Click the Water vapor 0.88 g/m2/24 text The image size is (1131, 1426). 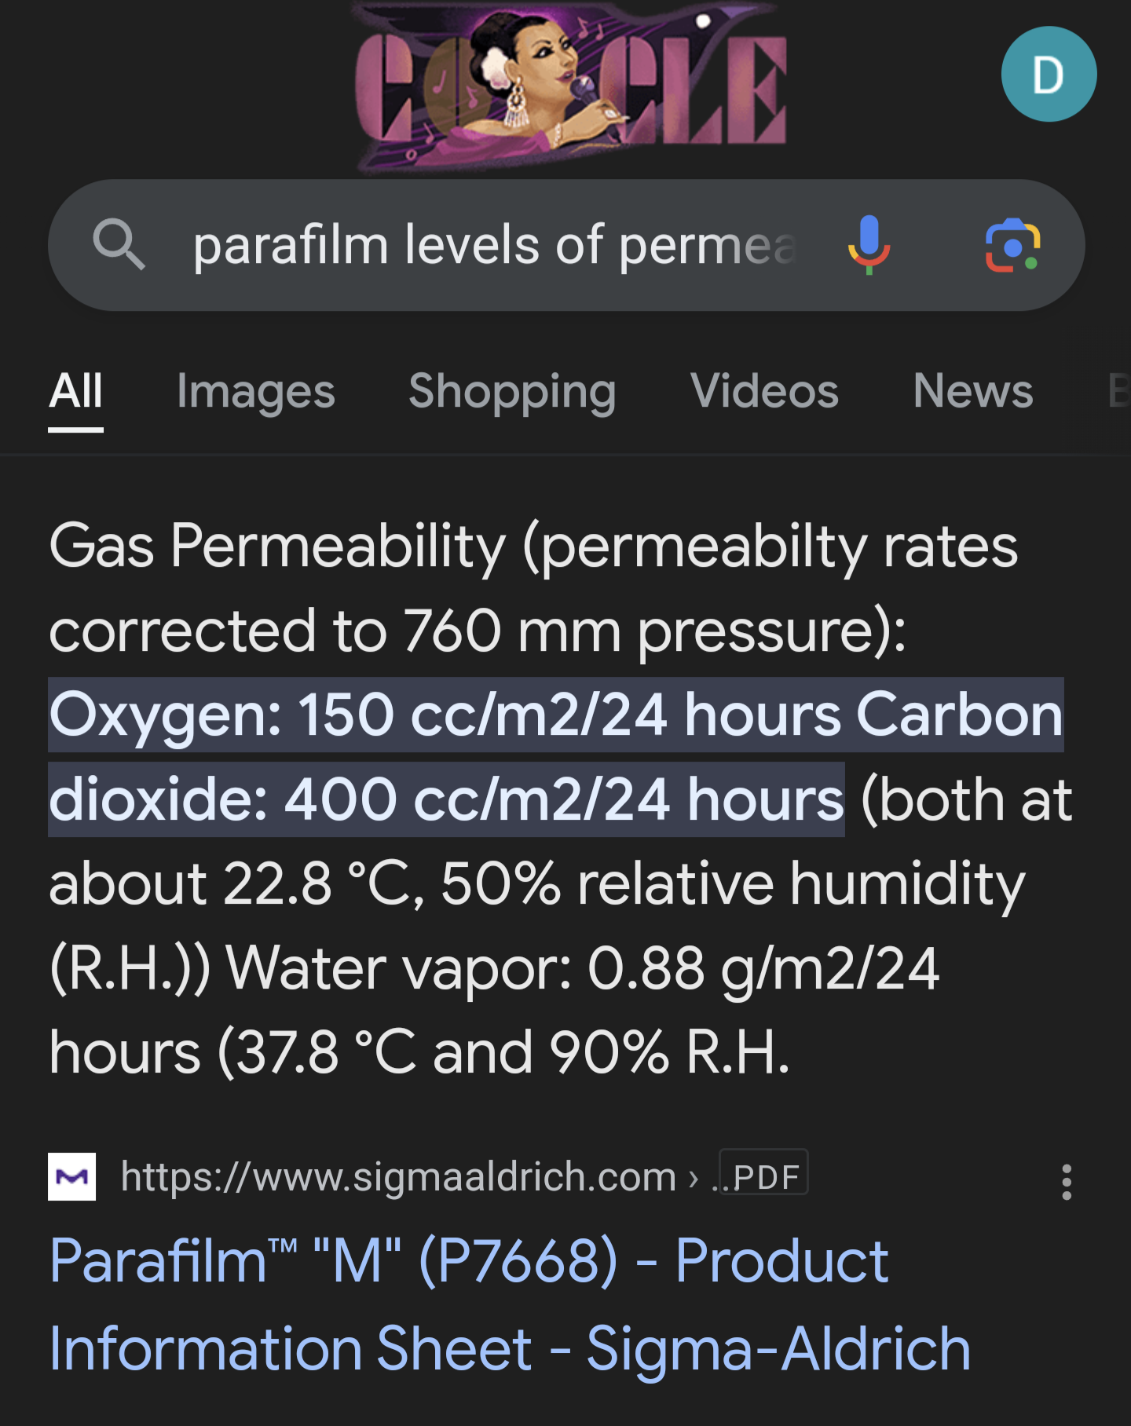click(582, 968)
